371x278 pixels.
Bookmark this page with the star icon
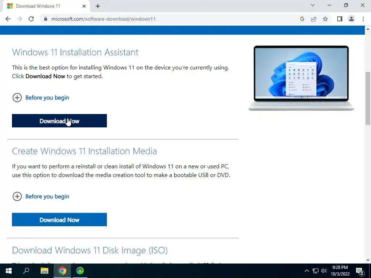(x=325, y=19)
